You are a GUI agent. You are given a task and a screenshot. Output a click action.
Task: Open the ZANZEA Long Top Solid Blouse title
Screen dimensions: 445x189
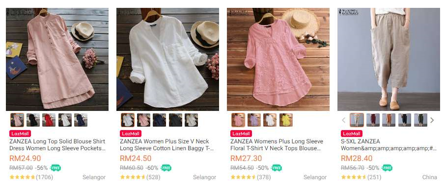click(57, 145)
